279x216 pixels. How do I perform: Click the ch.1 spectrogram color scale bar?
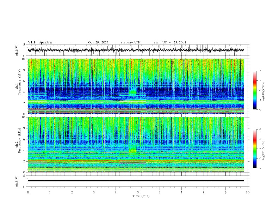[255, 90]
